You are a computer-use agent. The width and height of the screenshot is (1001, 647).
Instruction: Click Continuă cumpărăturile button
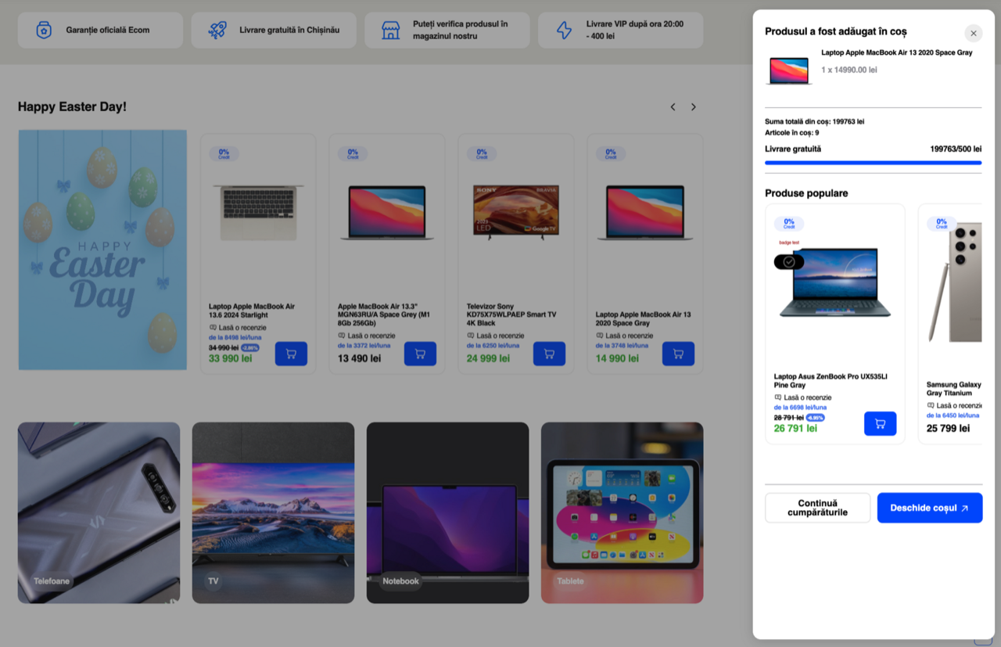pyautogui.click(x=817, y=508)
